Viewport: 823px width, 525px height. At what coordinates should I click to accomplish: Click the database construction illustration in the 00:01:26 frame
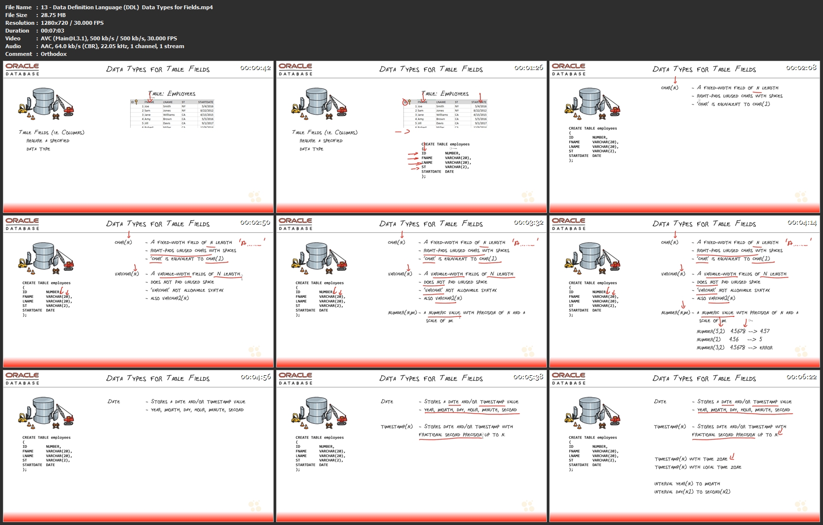click(319, 104)
